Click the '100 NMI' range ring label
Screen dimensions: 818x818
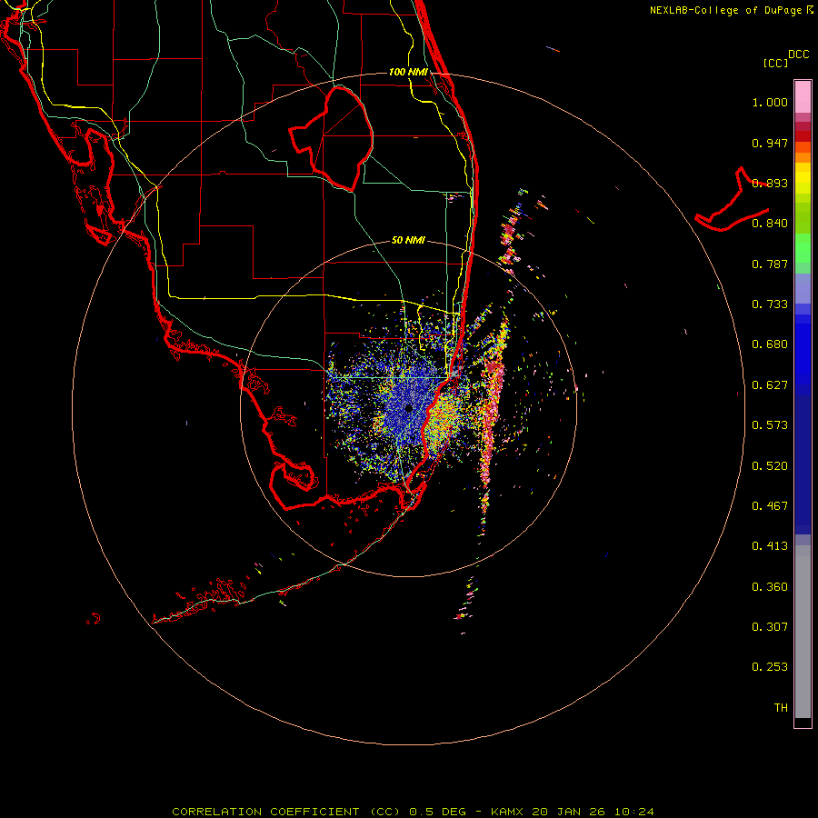(x=408, y=72)
